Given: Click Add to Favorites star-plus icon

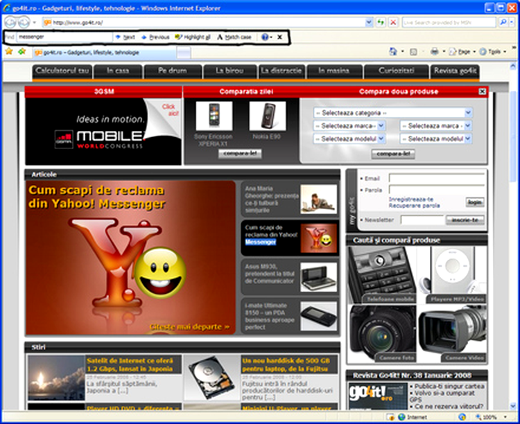Looking at the screenshot, I should (x=22, y=51).
